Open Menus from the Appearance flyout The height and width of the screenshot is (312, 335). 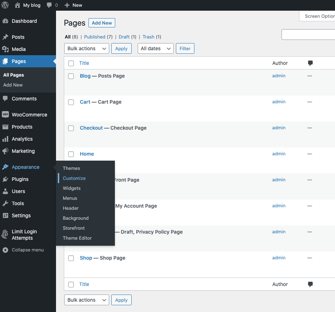[x=70, y=198]
